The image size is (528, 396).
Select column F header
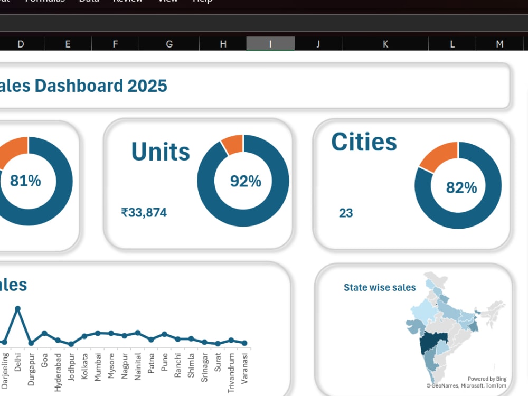tap(115, 44)
